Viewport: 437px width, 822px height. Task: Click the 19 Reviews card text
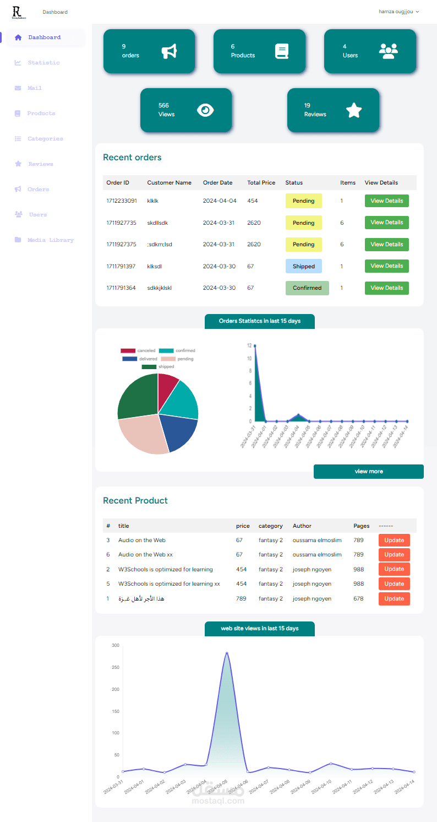[315, 110]
